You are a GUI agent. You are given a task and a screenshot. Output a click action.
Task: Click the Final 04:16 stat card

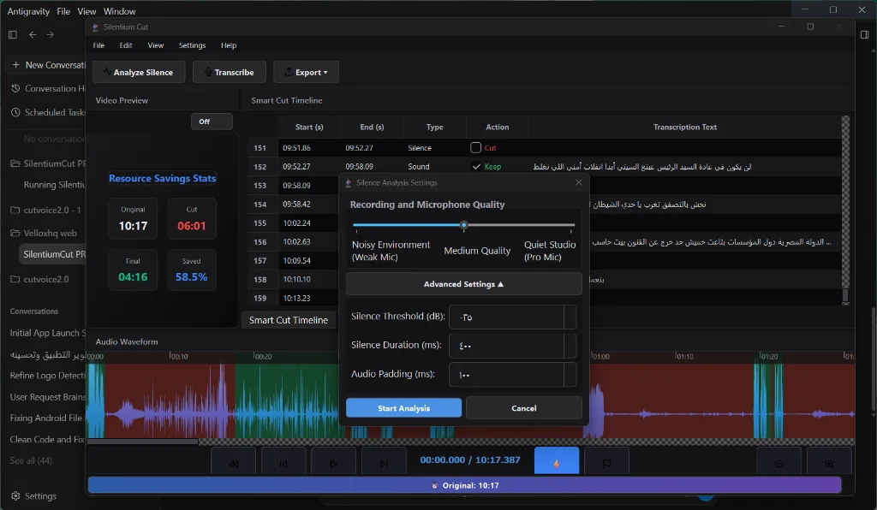tap(133, 270)
